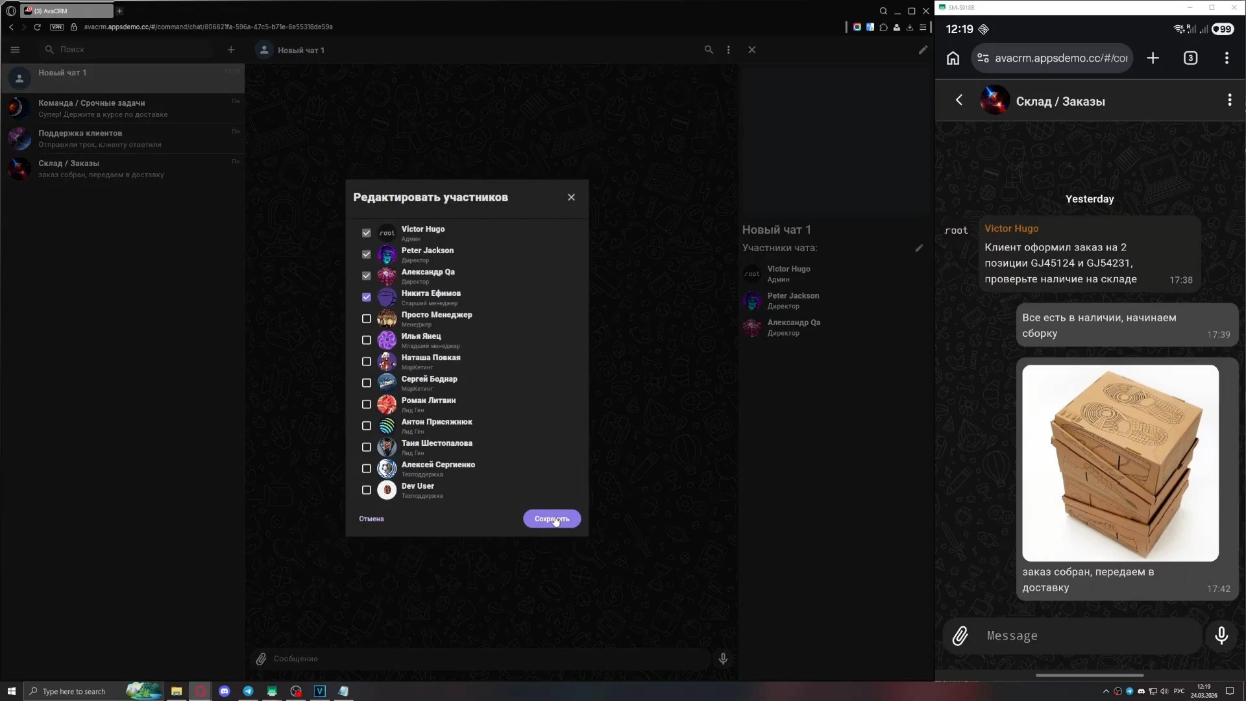This screenshot has height=701, width=1246.
Task: Open Склад / Заказы chat menu
Action: click(x=1229, y=100)
